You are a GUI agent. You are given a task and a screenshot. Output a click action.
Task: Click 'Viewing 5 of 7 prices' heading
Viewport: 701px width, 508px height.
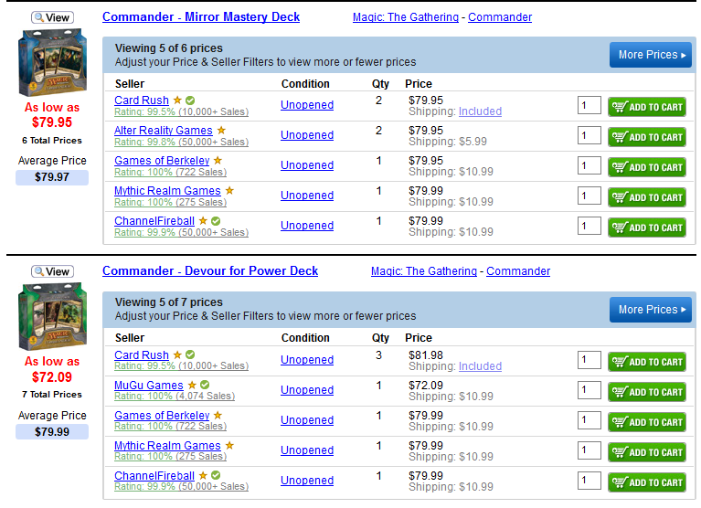point(168,302)
